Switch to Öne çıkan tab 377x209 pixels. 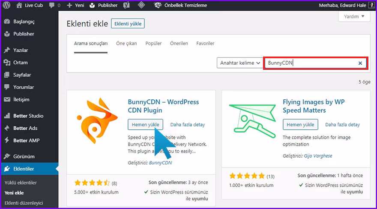(126, 44)
